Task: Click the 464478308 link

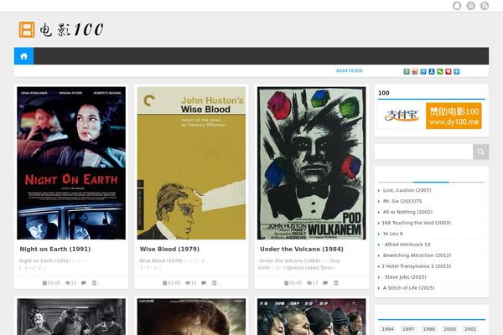Action: 349,71
